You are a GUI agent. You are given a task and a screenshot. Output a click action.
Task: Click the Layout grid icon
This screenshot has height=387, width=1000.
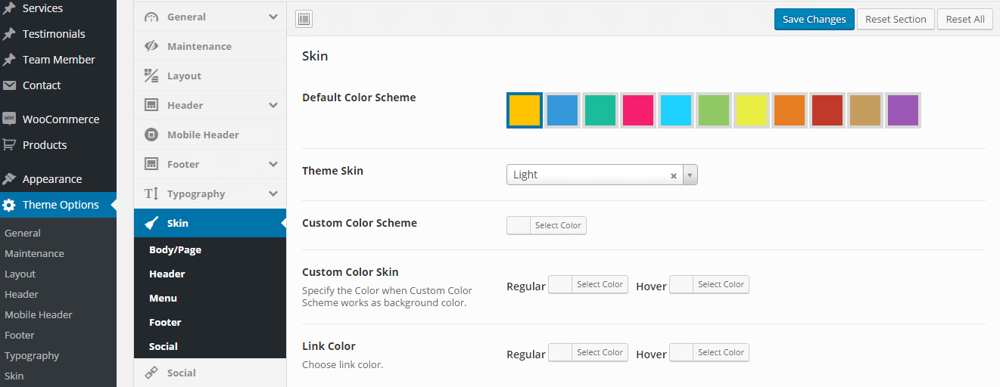click(x=151, y=76)
